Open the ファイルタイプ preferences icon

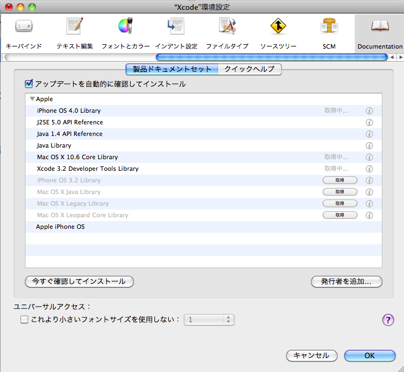click(227, 27)
